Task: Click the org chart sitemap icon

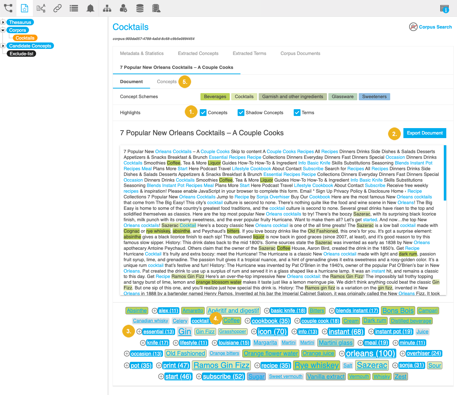Action: (x=107, y=8)
